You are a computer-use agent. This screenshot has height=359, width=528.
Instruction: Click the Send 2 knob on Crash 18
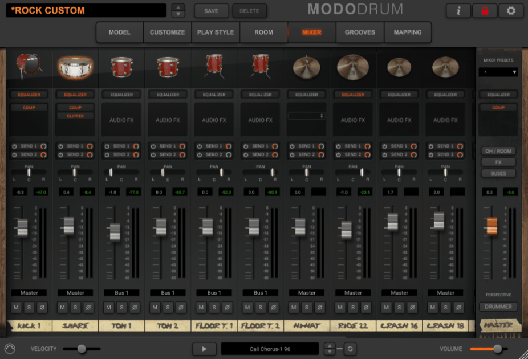(460, 155)
